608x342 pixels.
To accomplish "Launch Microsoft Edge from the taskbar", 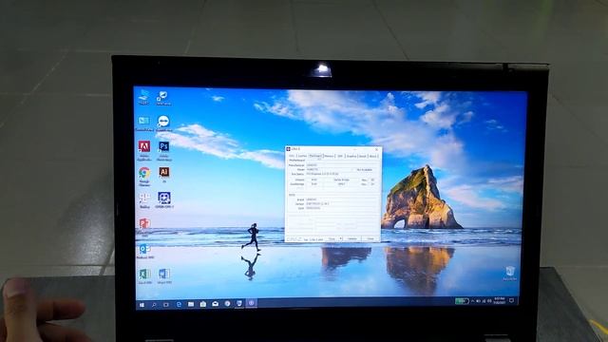I will click(x=180, y=304).
